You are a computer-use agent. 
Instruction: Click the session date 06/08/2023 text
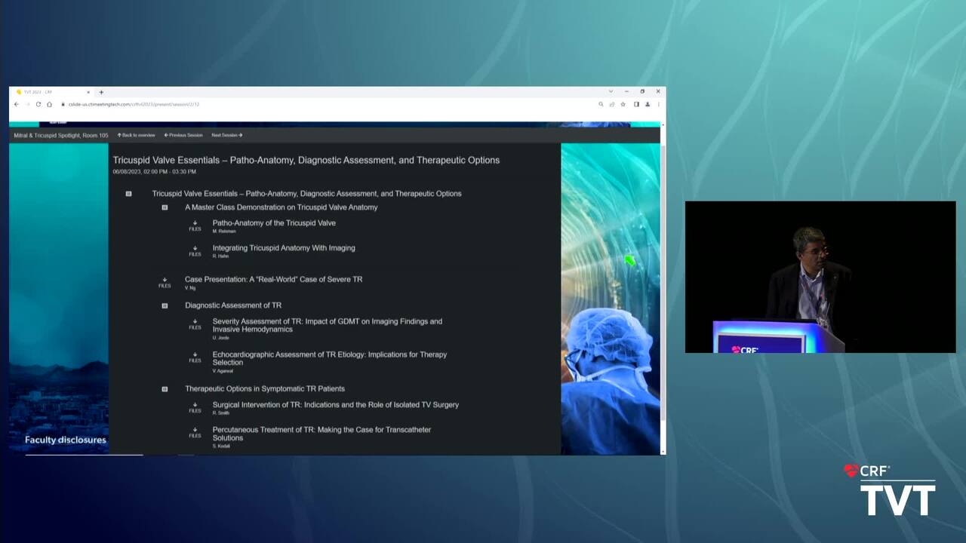point(154,172)
